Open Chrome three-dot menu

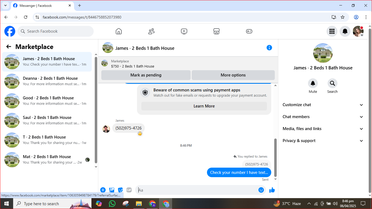[x=366, y=17]
